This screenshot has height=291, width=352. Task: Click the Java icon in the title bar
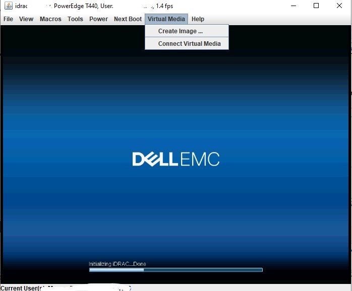(9, 6)
